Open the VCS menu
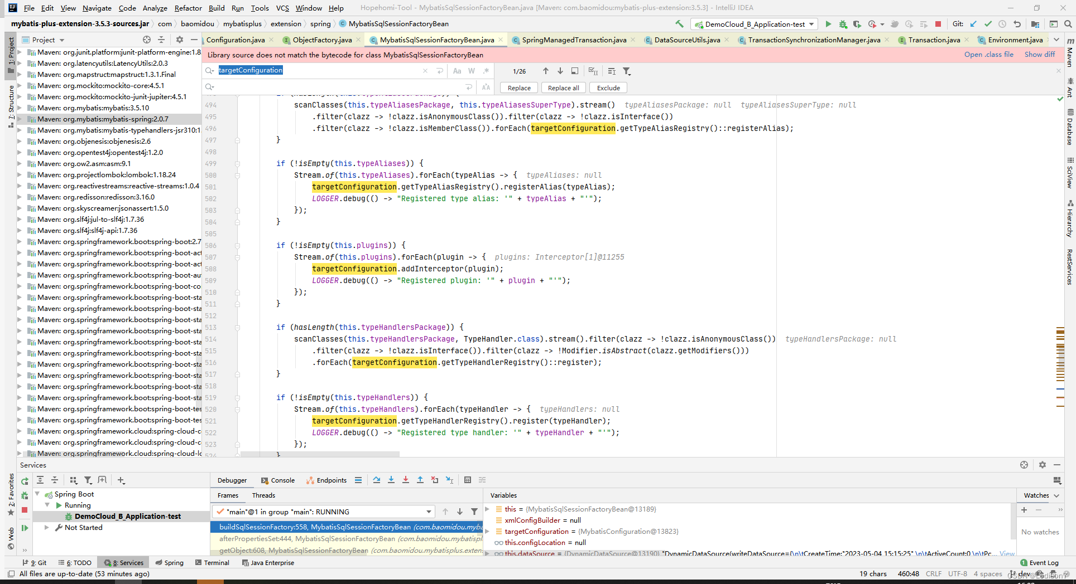Screen dimensions: 1076x584 282,8
